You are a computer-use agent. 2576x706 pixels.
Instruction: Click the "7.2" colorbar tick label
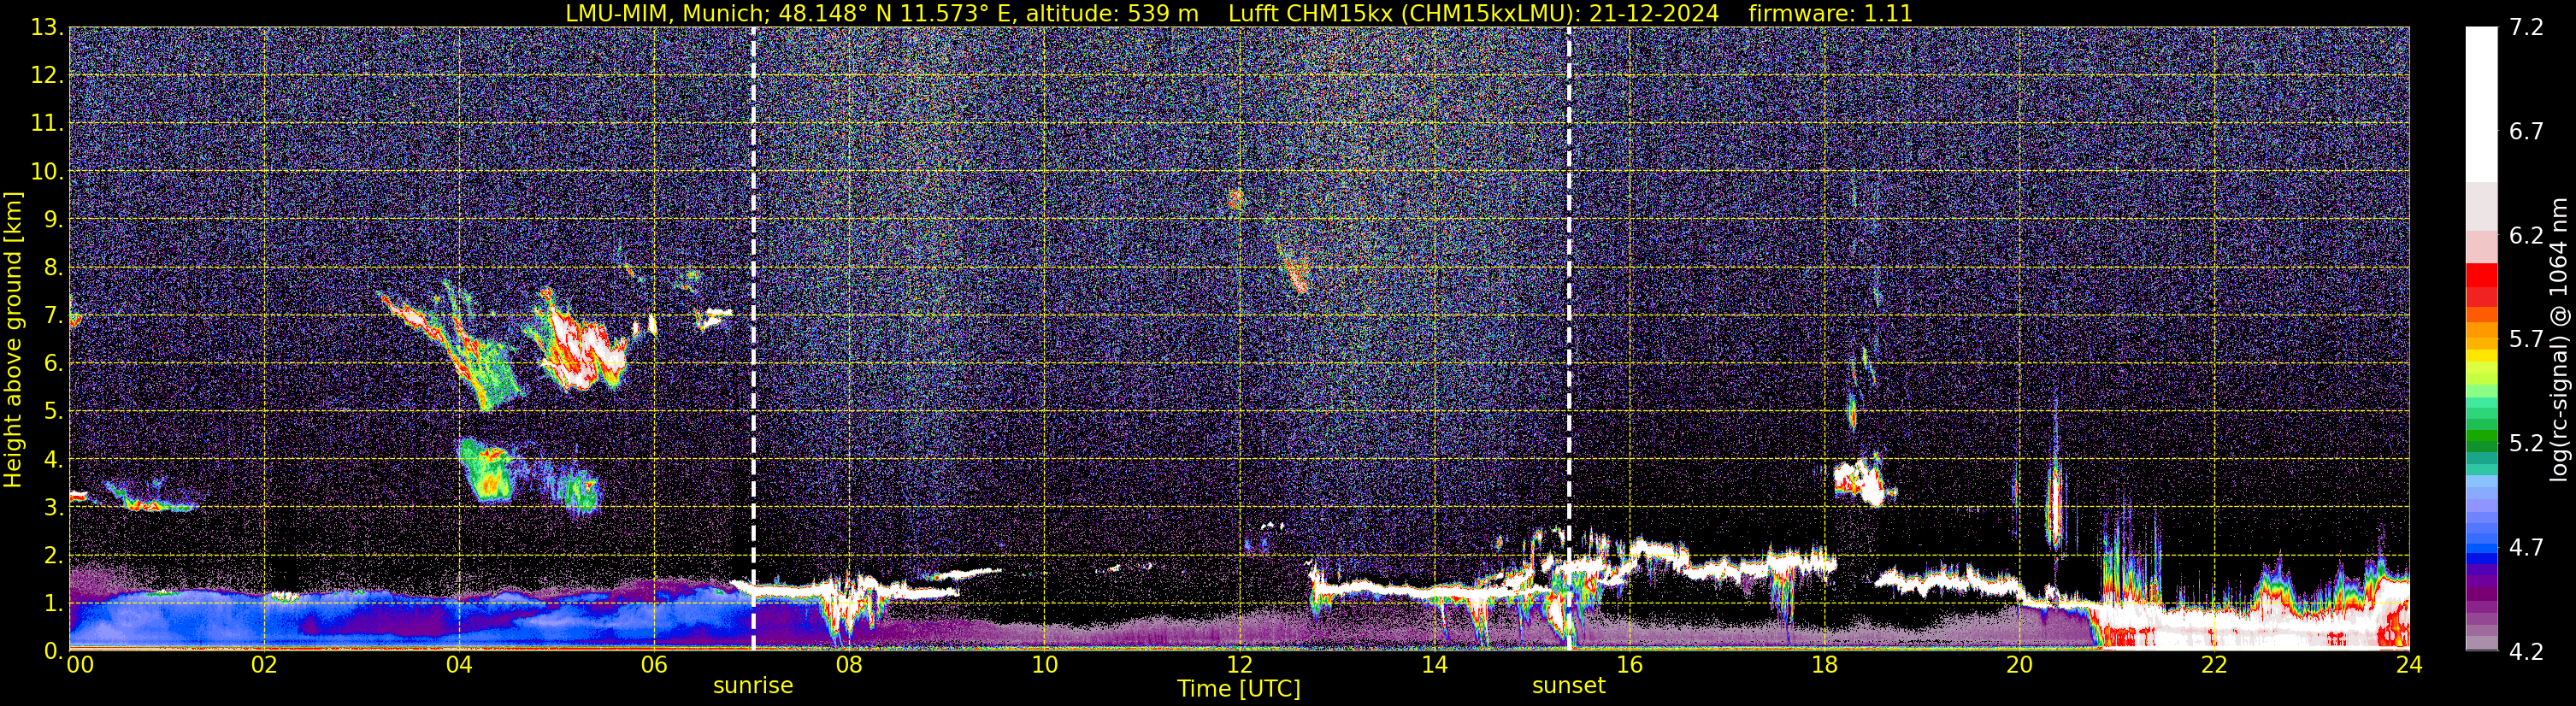click(2526, 27)
